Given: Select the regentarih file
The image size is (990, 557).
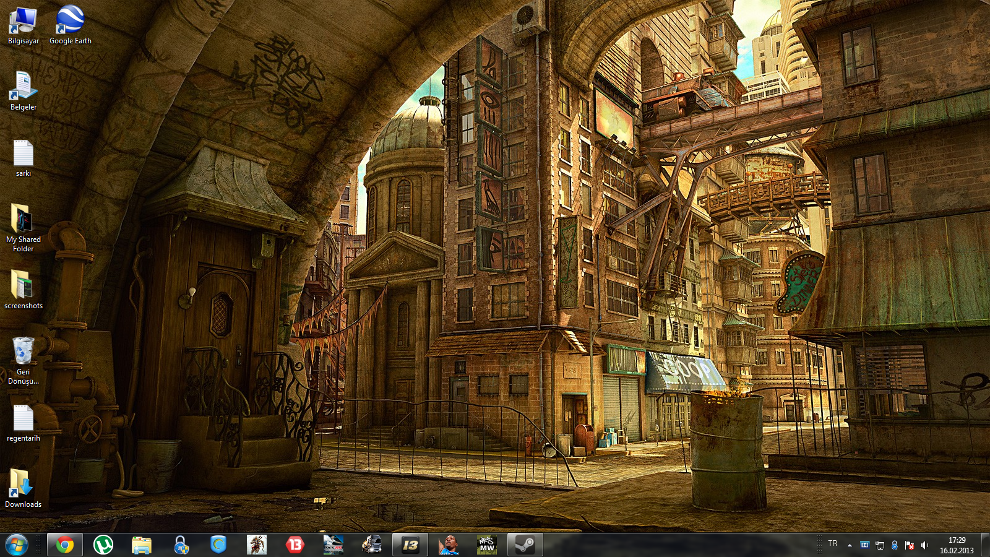Looking at the screenshot, I should pos(23,423).
